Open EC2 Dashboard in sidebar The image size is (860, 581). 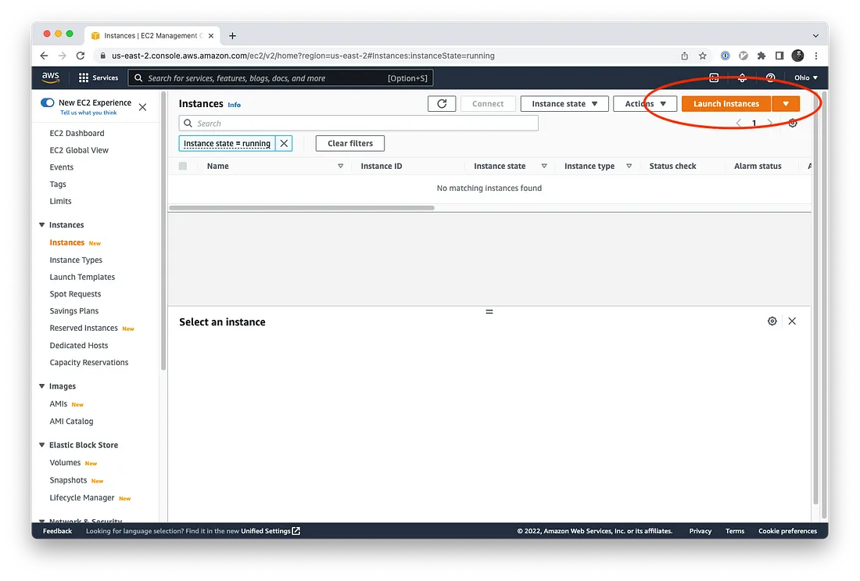77,133
